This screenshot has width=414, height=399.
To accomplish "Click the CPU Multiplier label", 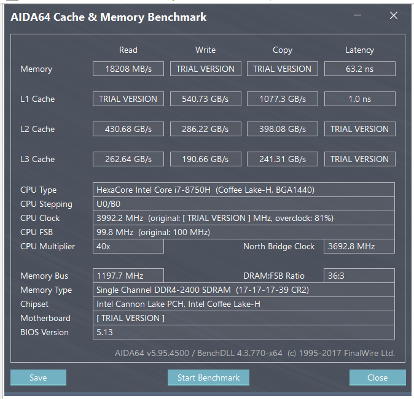I will pyautogui.click(x=47, y=247).
